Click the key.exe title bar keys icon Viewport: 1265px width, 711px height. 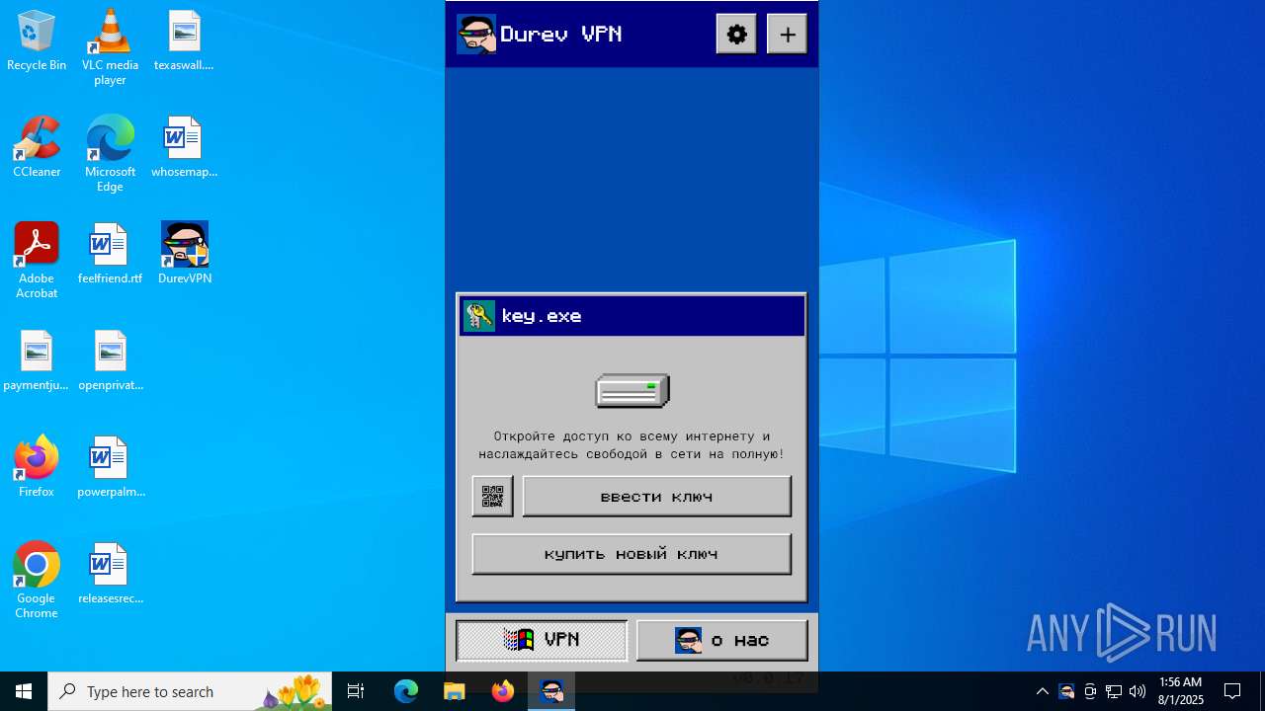479,316
